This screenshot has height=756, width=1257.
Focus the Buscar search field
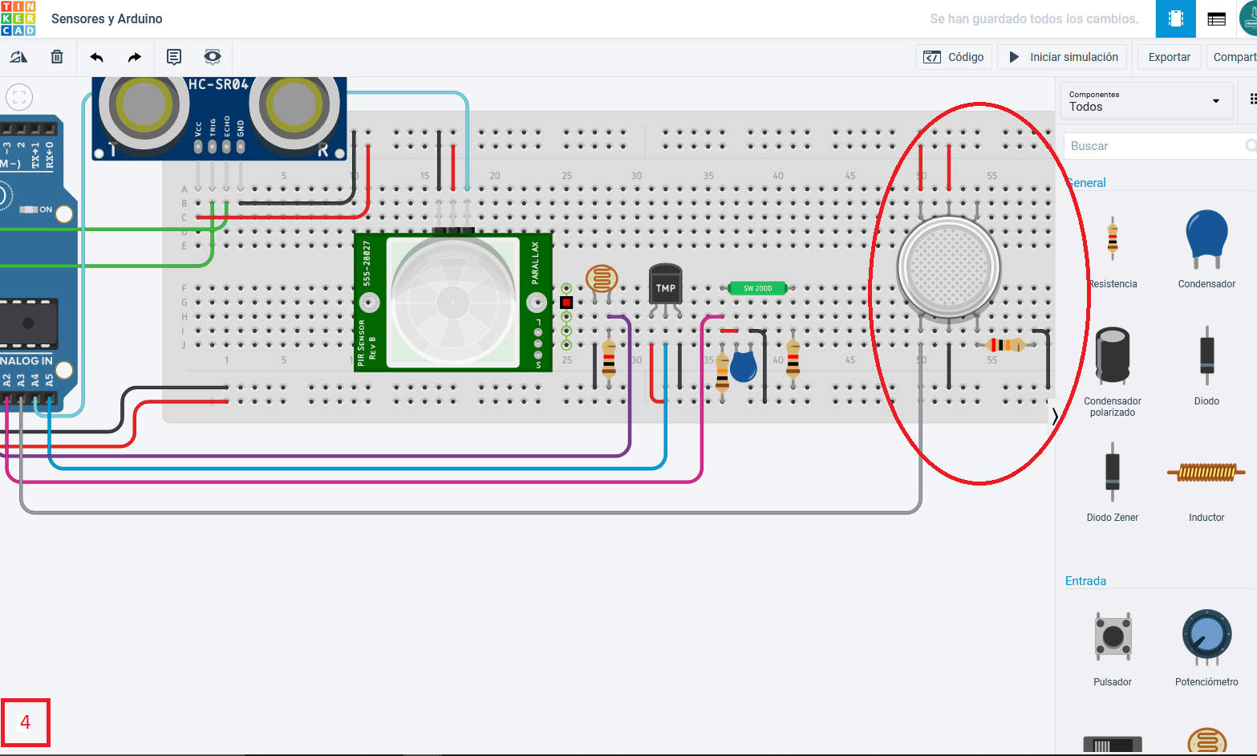[1160, 146]
